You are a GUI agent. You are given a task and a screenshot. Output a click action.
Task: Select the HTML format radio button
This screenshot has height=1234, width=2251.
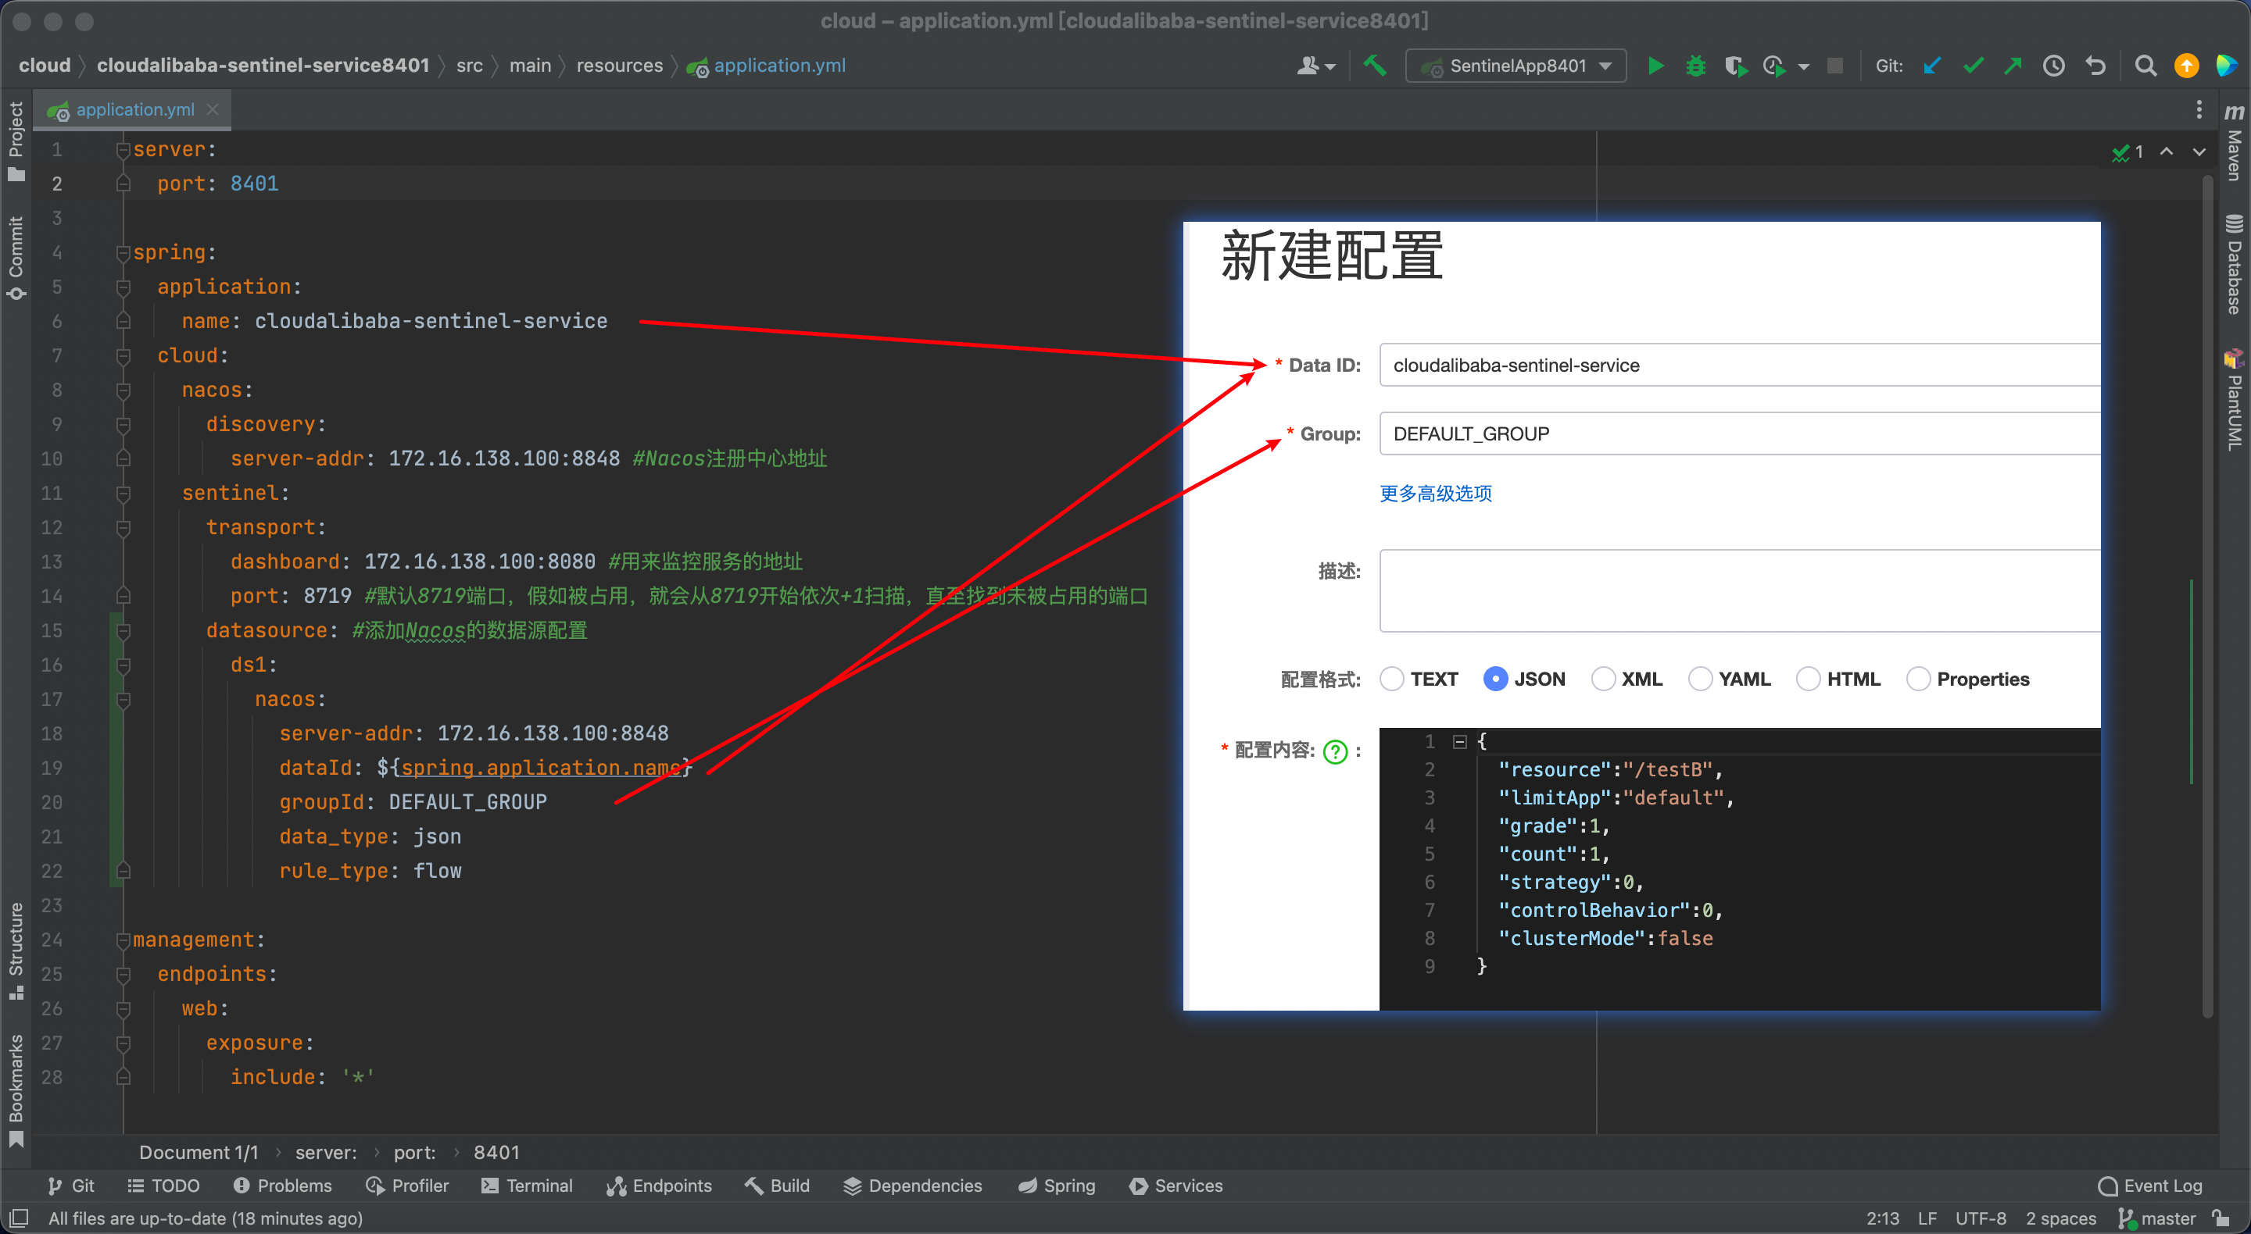click(1808, 679)
